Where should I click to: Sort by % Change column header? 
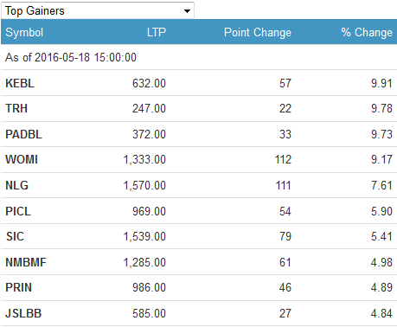[367, 32]
